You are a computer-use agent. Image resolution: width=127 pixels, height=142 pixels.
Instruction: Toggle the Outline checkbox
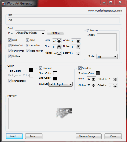10,56
